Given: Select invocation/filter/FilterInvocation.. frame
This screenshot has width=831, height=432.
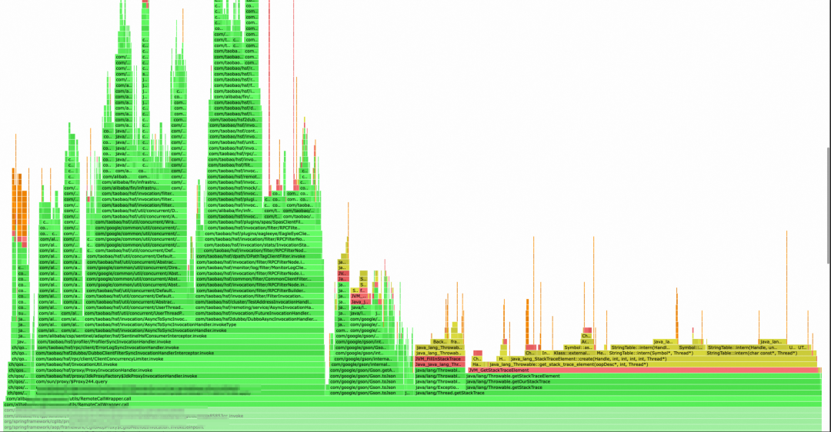Looking at the screenshot, I should [259, 296].
